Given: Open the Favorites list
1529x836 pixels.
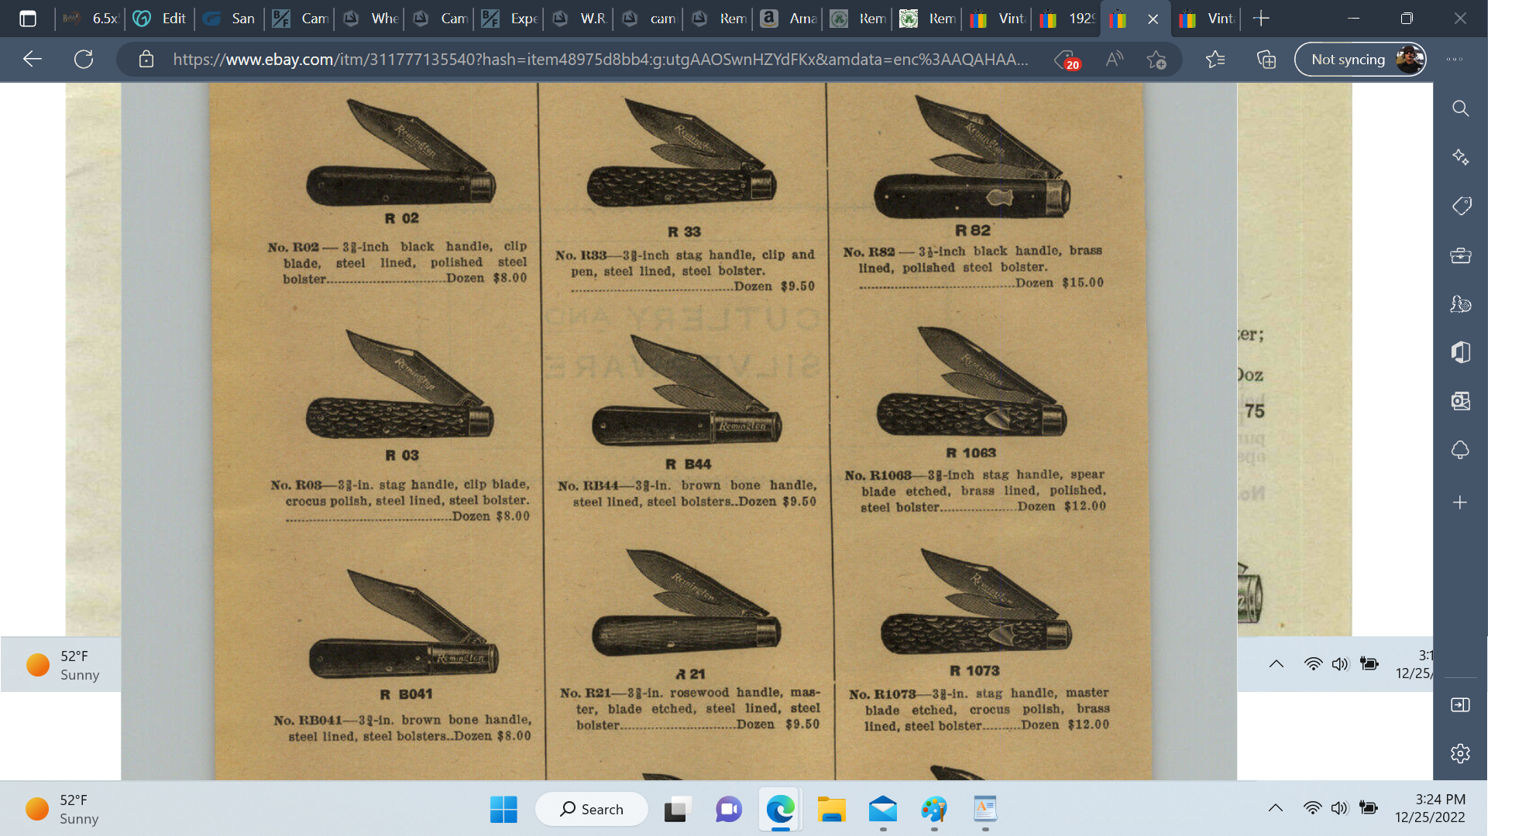Looking at the screenshot, I should click(x=1215, y=59).
